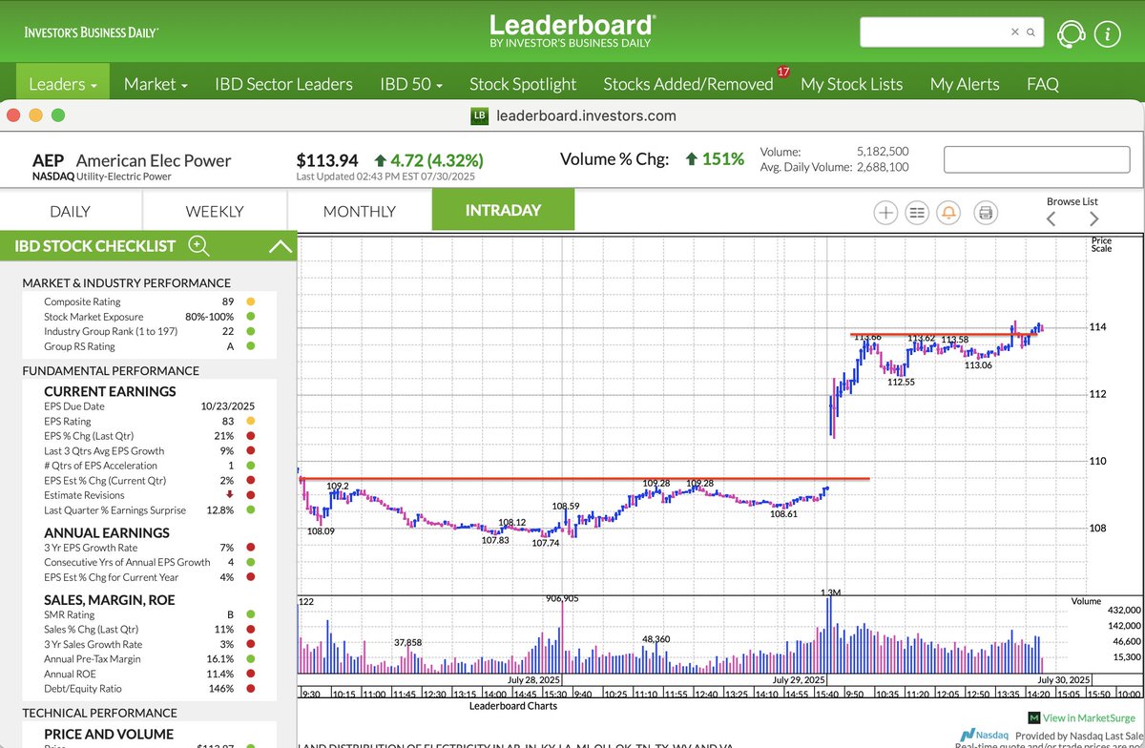The width and height of the screenshot is (1145, 748).
Task: Click the red dot beside Debt/Equity Ratio
Action: point(251,689)
